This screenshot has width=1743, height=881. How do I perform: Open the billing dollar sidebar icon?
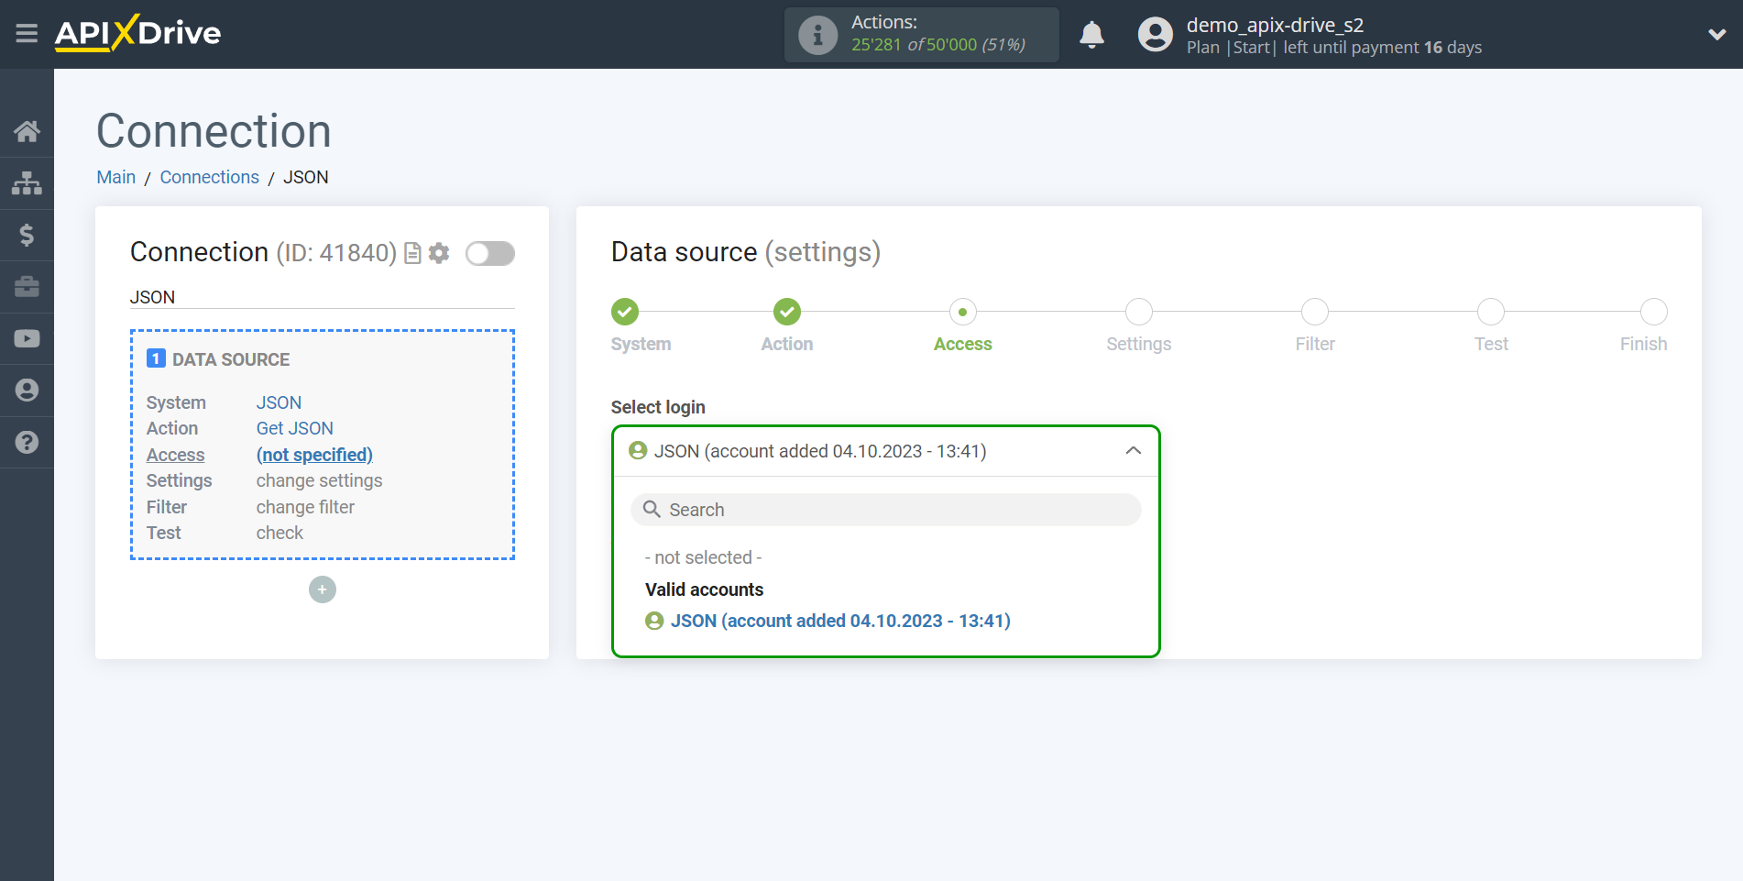(27, 236)
